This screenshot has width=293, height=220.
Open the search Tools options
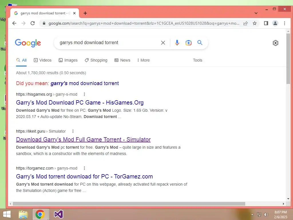pos(197,60)
